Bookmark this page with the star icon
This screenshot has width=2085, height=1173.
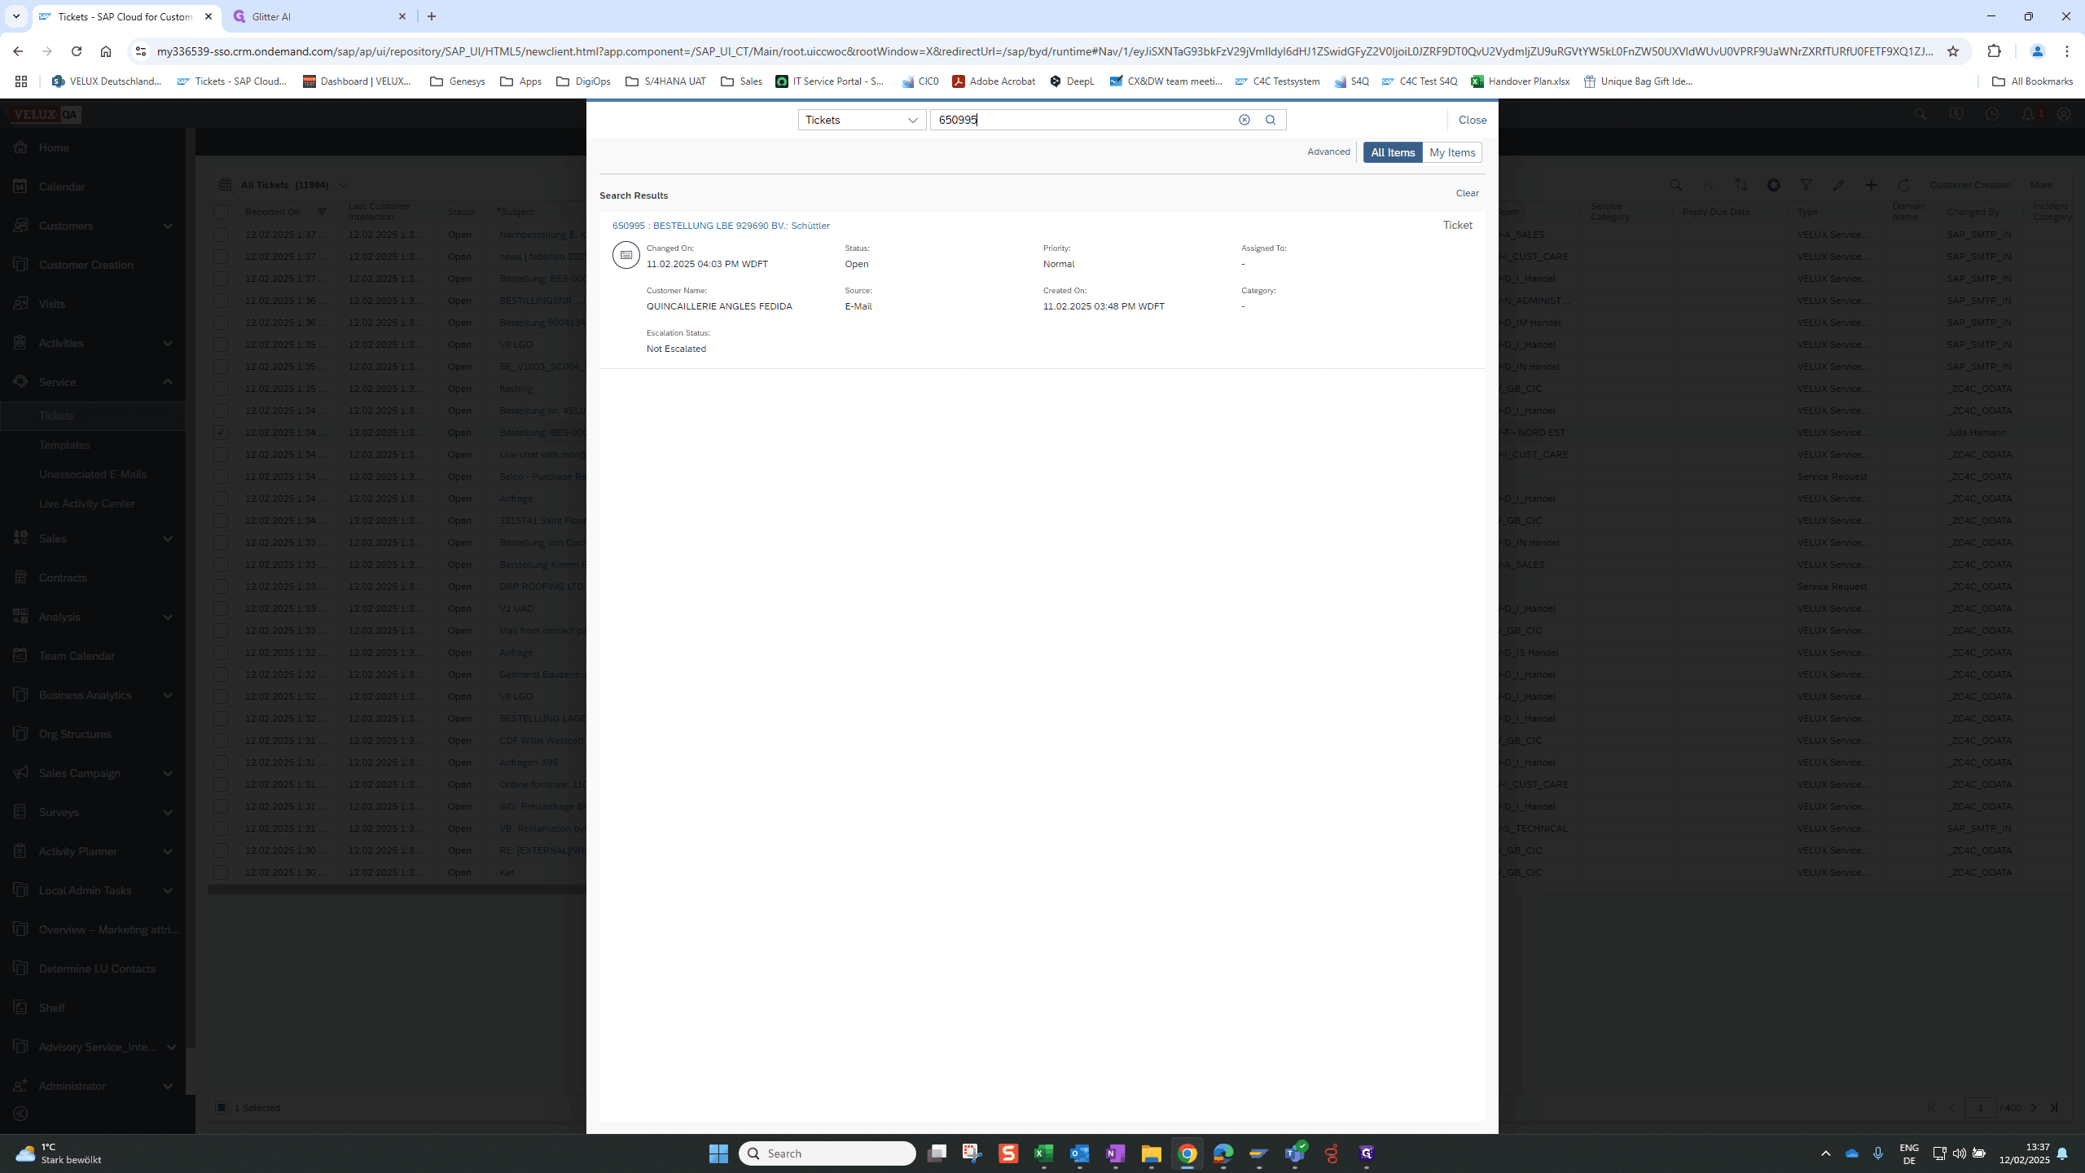(x=1953, y=51)
